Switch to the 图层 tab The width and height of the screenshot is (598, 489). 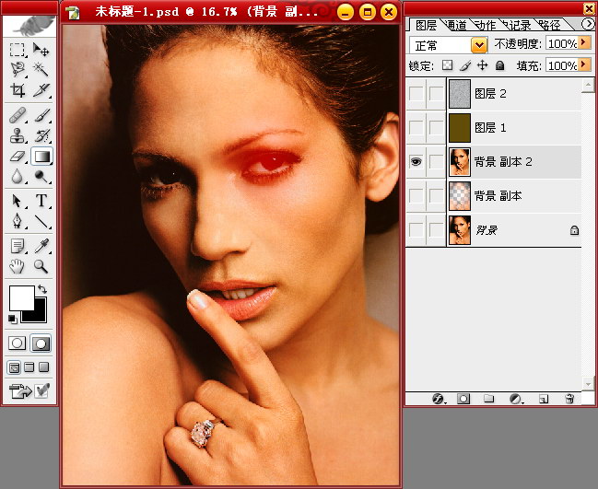point(426,25)
